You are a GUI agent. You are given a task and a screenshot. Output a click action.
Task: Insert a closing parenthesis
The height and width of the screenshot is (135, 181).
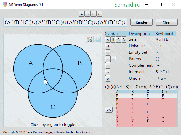click(x=113, y=59)
